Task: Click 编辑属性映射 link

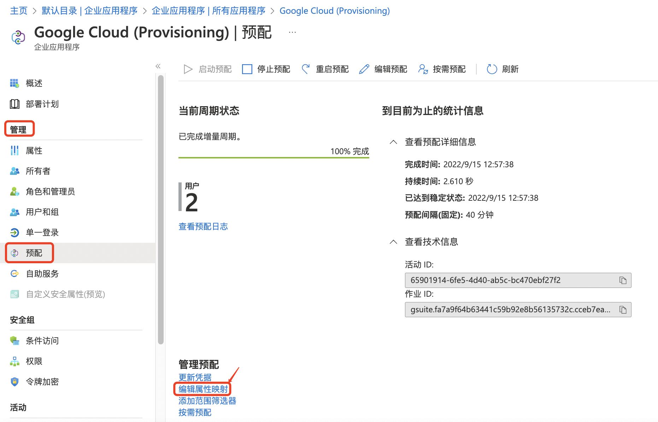Action: point(203,389)
